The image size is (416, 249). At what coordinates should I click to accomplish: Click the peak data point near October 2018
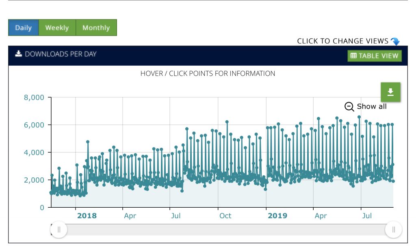[227, 122]
